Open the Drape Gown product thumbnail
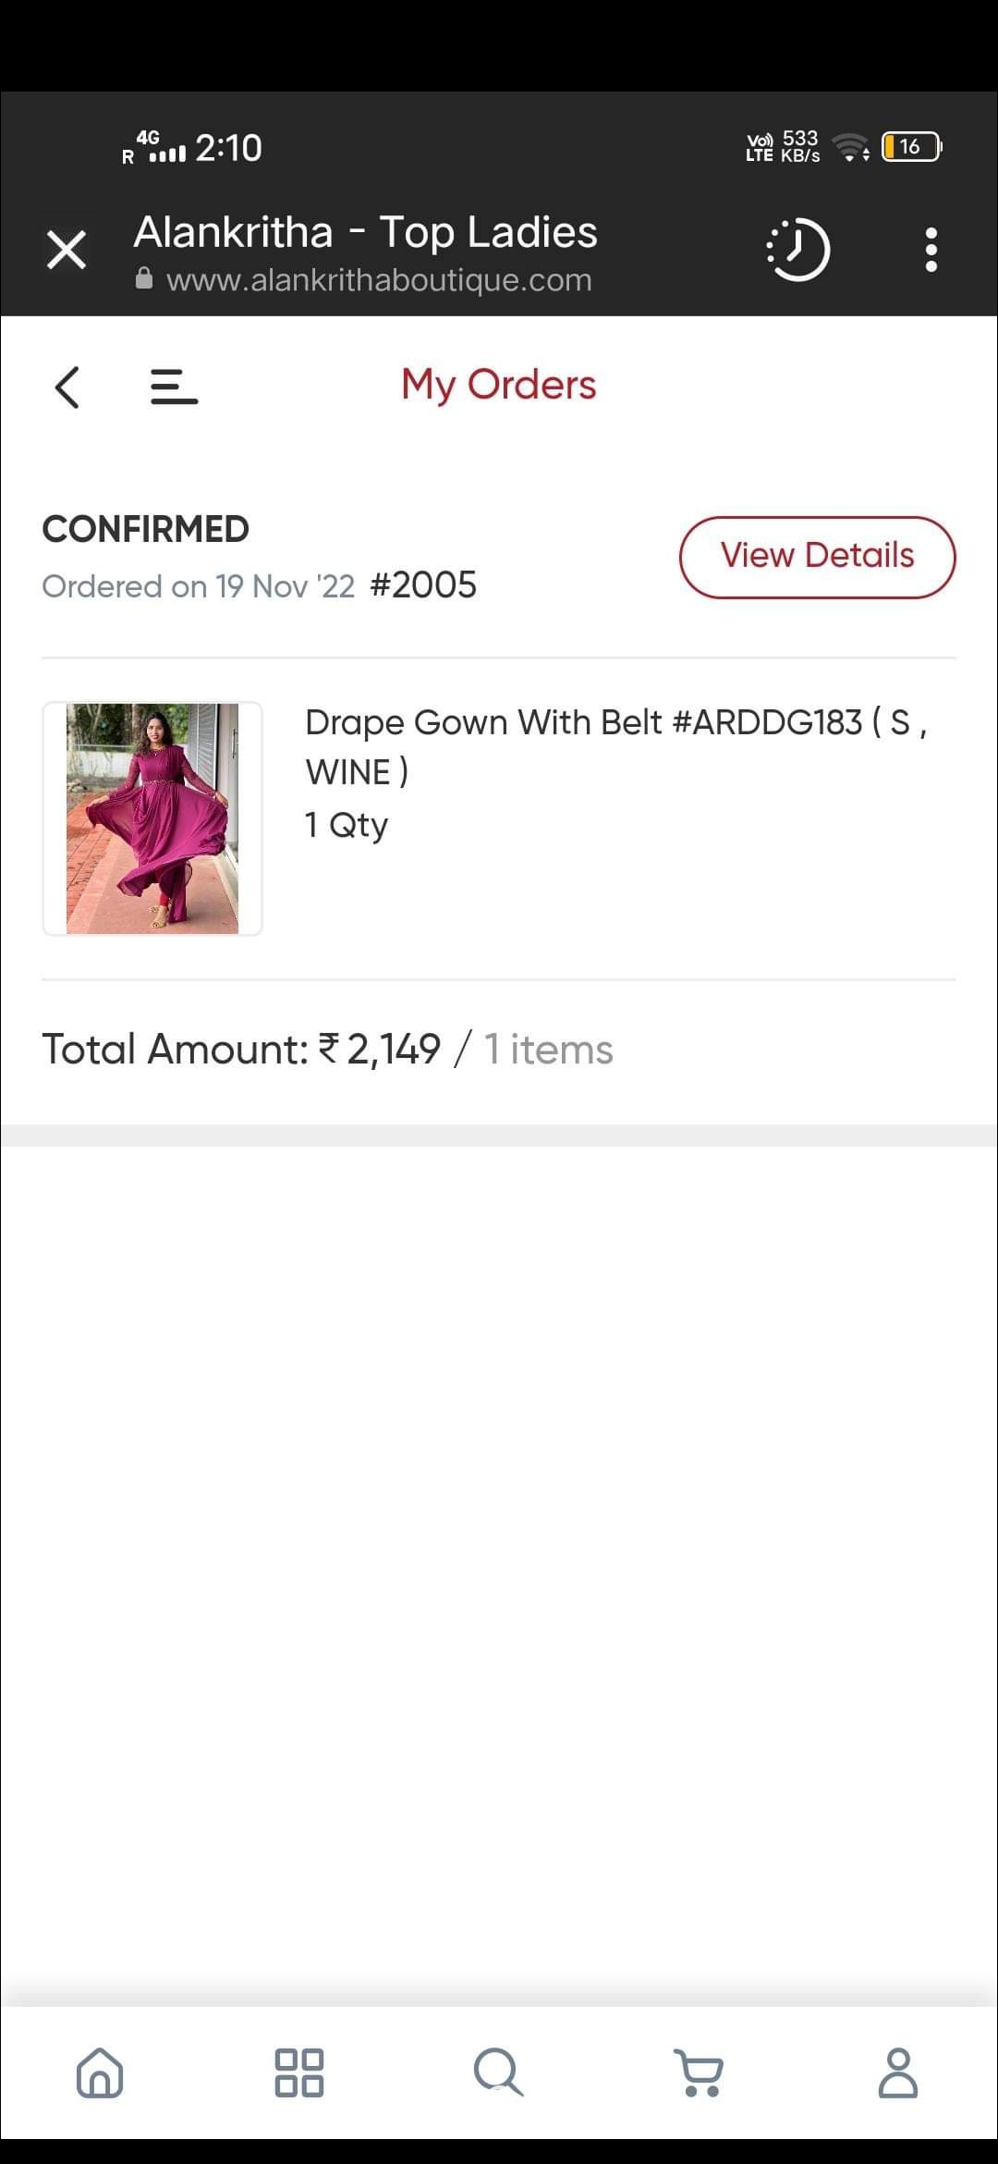 pyautogui.click(x=152, y=818)
